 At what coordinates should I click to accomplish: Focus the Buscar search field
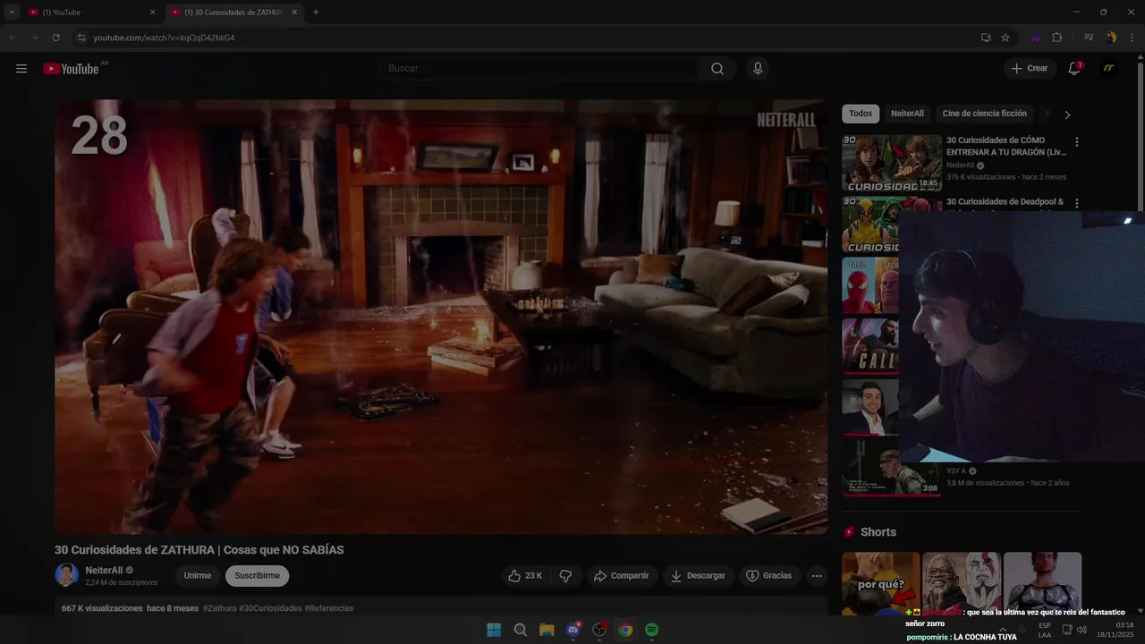pyautogui.click(x=541, y=68)
